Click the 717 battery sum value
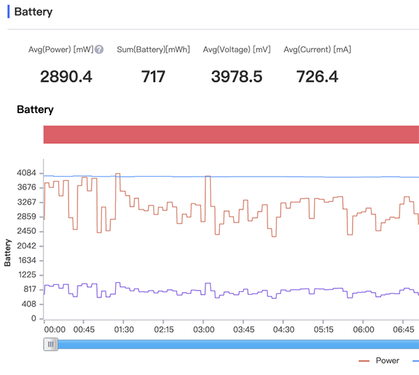 pyautogui.click(x=153, y=76)
